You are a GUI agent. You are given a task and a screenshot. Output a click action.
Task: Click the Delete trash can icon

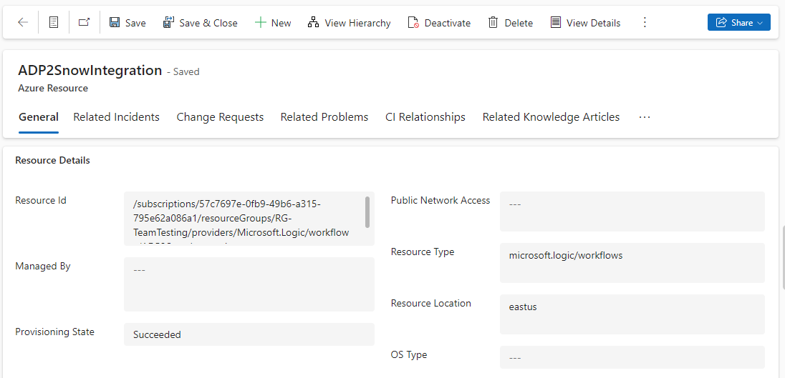493,22
